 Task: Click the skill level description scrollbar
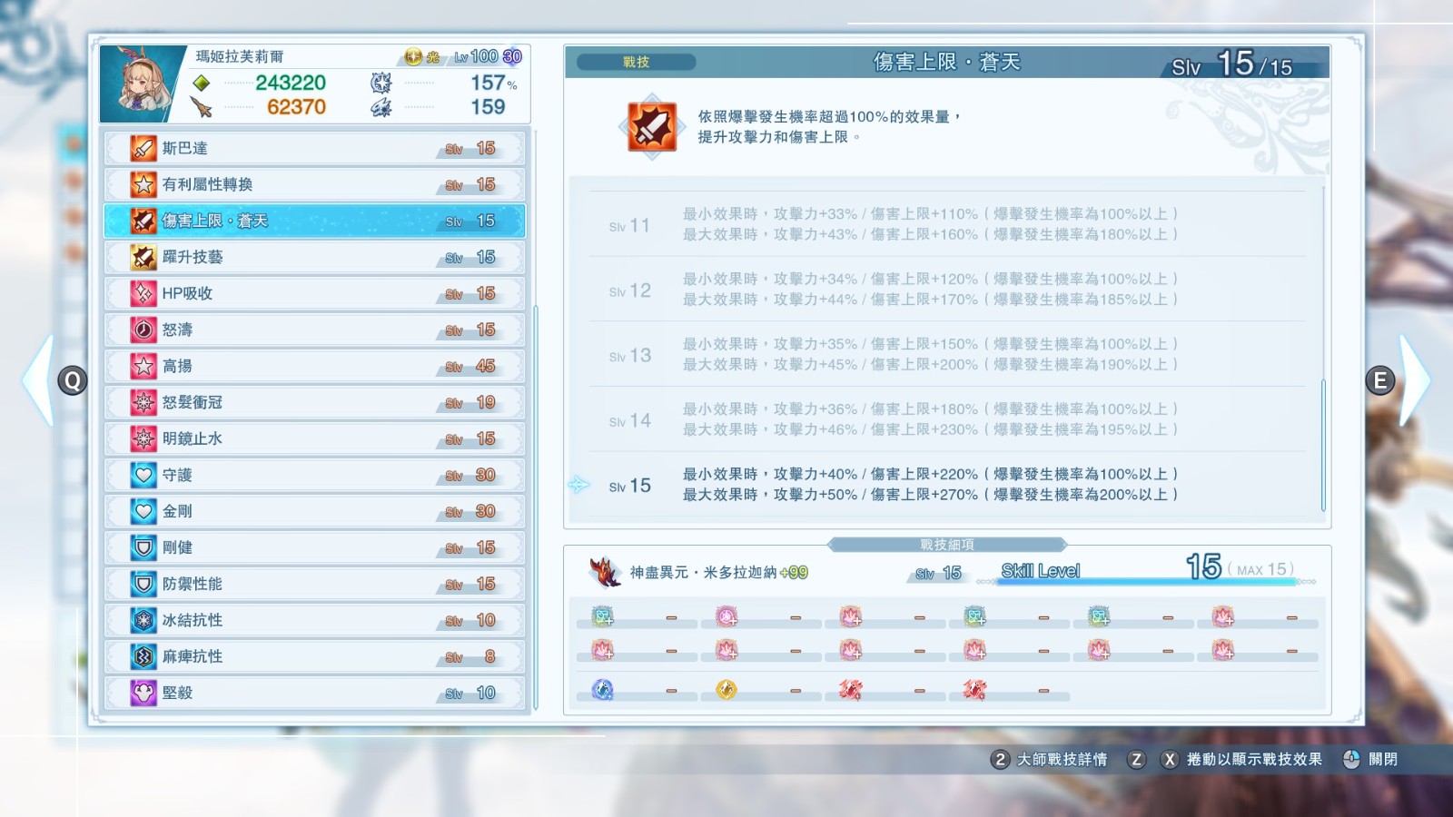click(x=1323, y=445)
